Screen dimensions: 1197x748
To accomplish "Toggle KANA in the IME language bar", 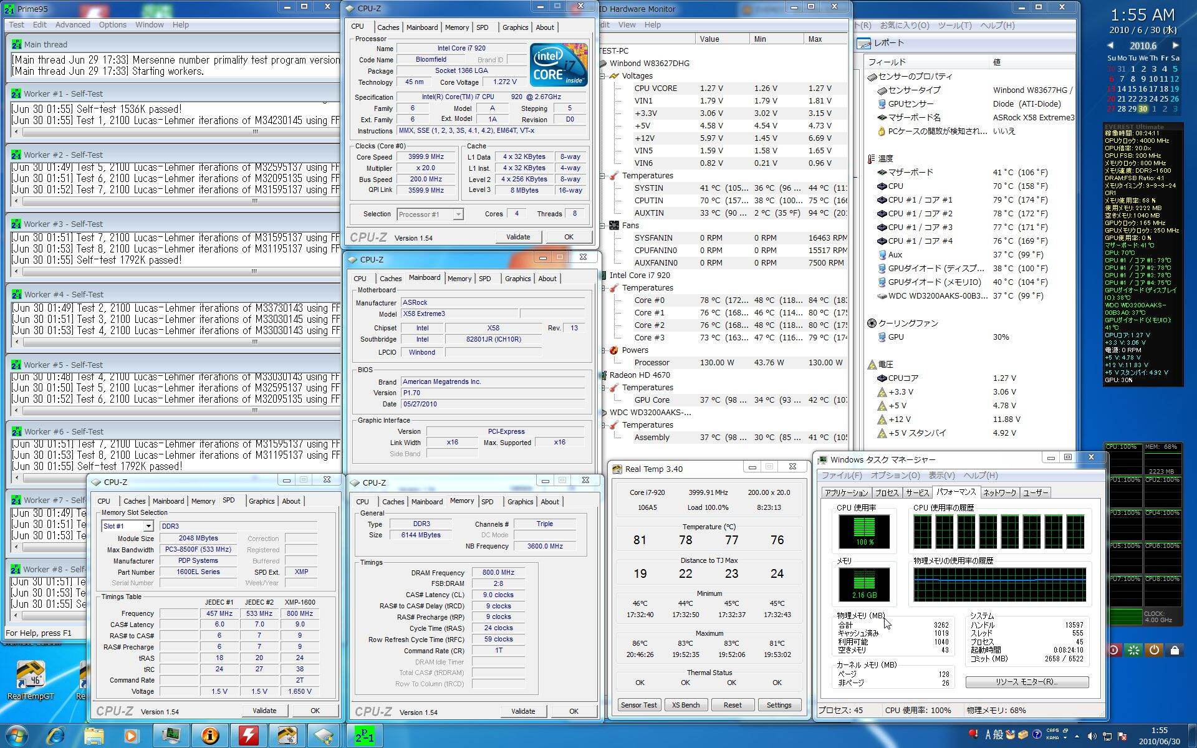I will [1052, 739].
